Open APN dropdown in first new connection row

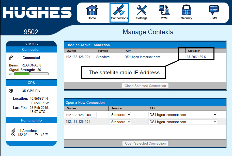click(182, 115)
